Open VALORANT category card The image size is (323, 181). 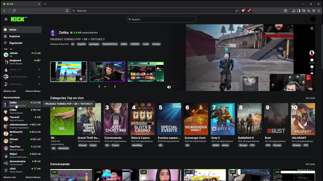(x=303, y=119)
